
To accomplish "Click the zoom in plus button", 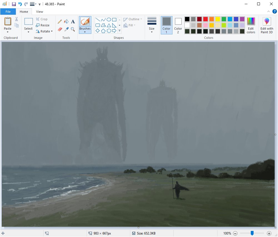I will 269,233.
